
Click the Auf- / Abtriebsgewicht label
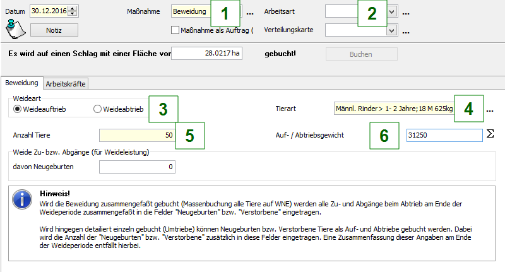point(310,135)
